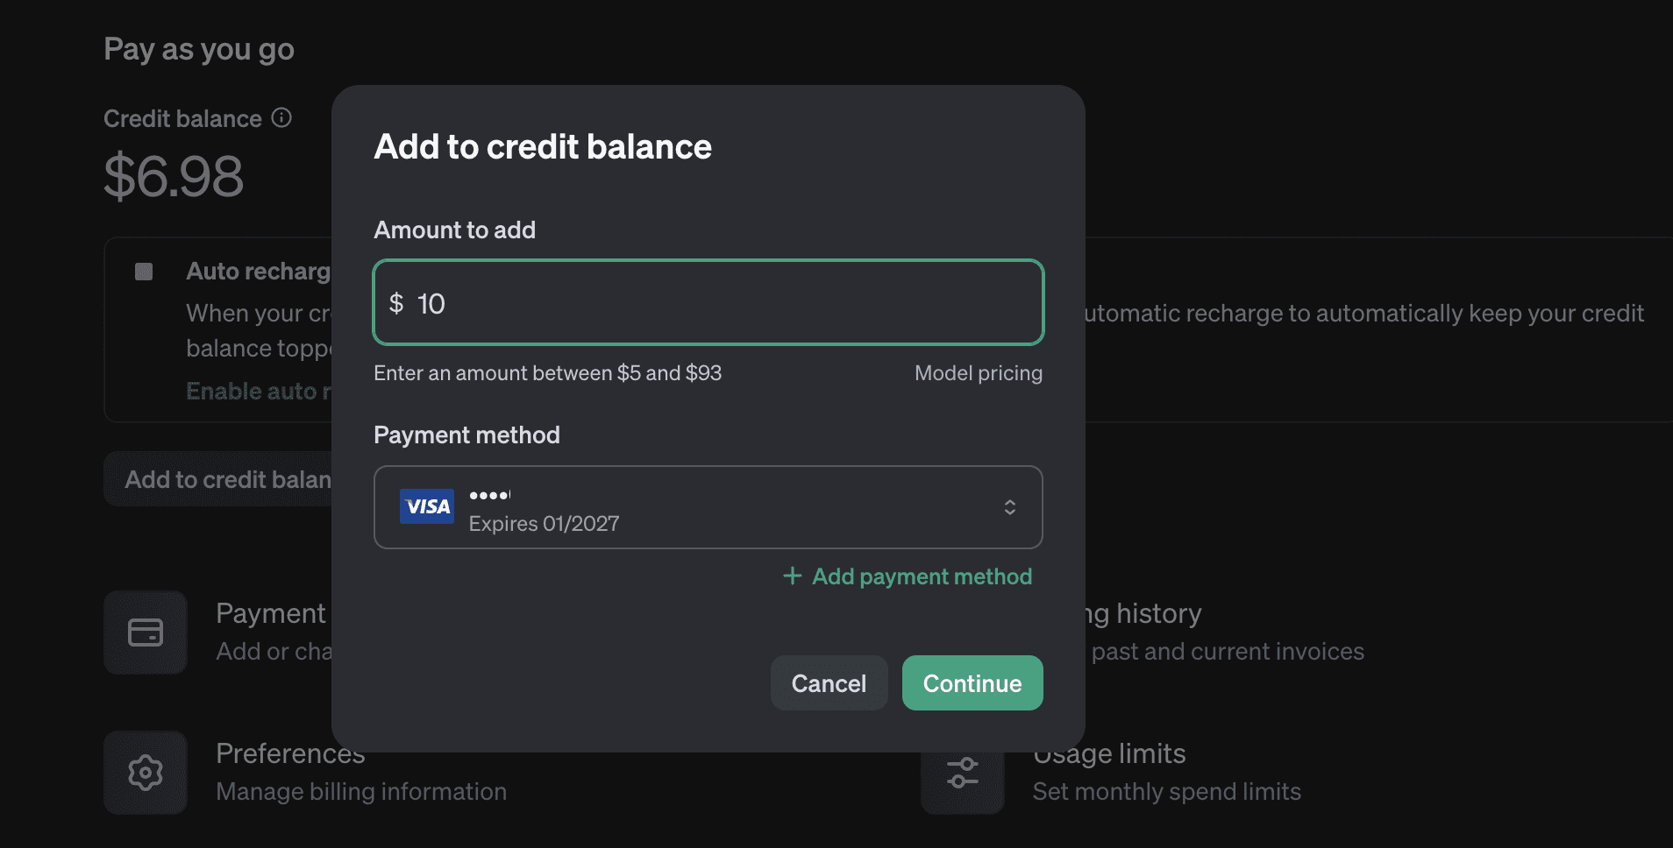The height and width of the screenshot is (848, 1673).
Task: Open Billing history invoices section
Action: click(1143, 615)
